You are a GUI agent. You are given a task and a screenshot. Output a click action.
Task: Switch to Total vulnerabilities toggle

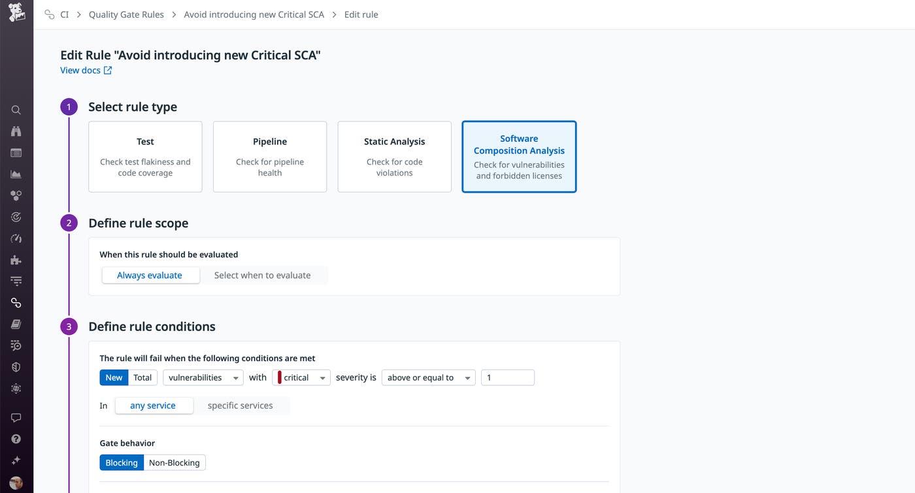click(142, 377)
